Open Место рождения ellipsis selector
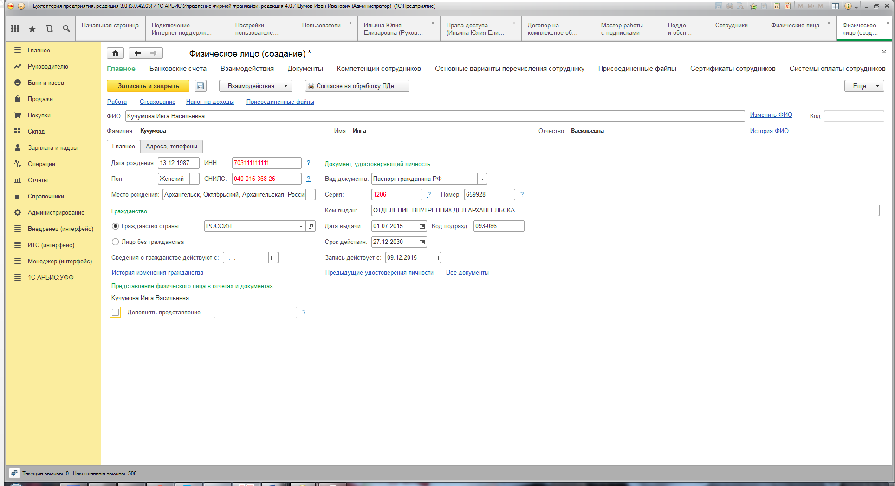This screenshot has height=486, width=895. pos(311,195)
